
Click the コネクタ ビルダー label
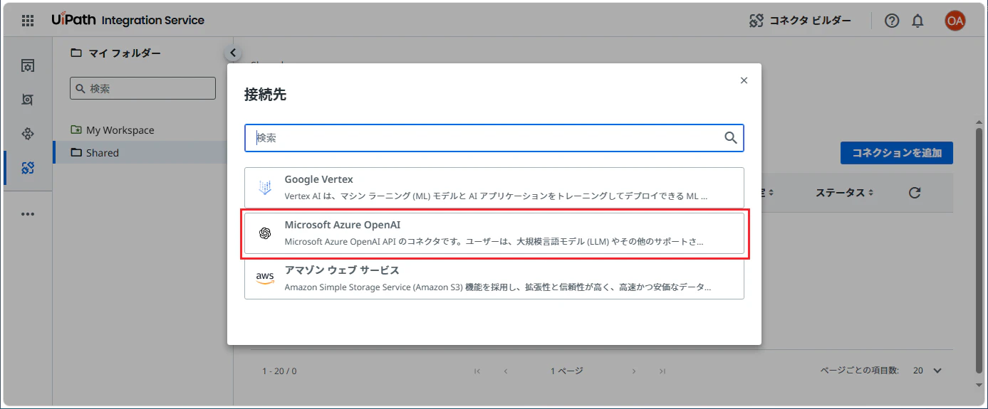pos(810,21)
